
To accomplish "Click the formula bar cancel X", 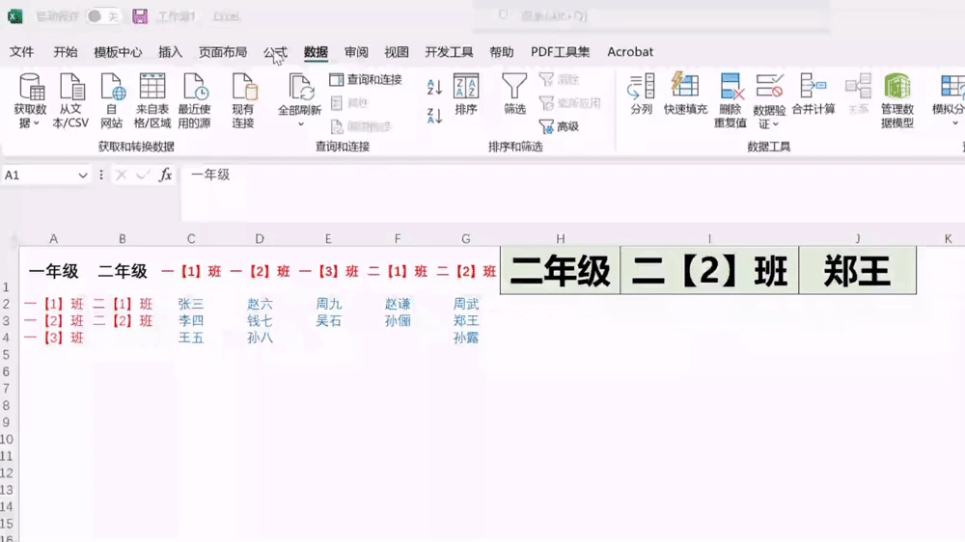I will pyautogui.click(x=122, y=176).
